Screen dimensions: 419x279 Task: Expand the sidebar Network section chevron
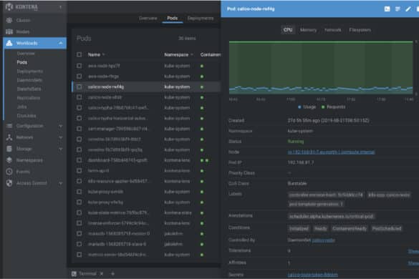click(x=61, y=137)
